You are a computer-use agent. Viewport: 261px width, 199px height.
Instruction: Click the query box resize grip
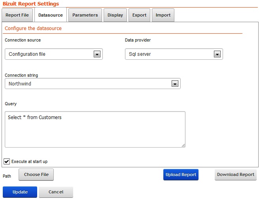pyautogui.click(x=183, y=146)
